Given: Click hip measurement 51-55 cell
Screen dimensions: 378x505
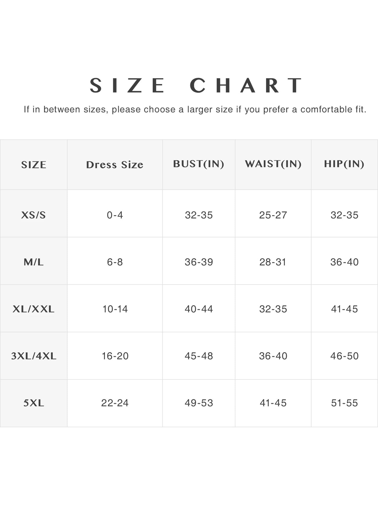Looking at the screenshot, I should coord(344,403).
